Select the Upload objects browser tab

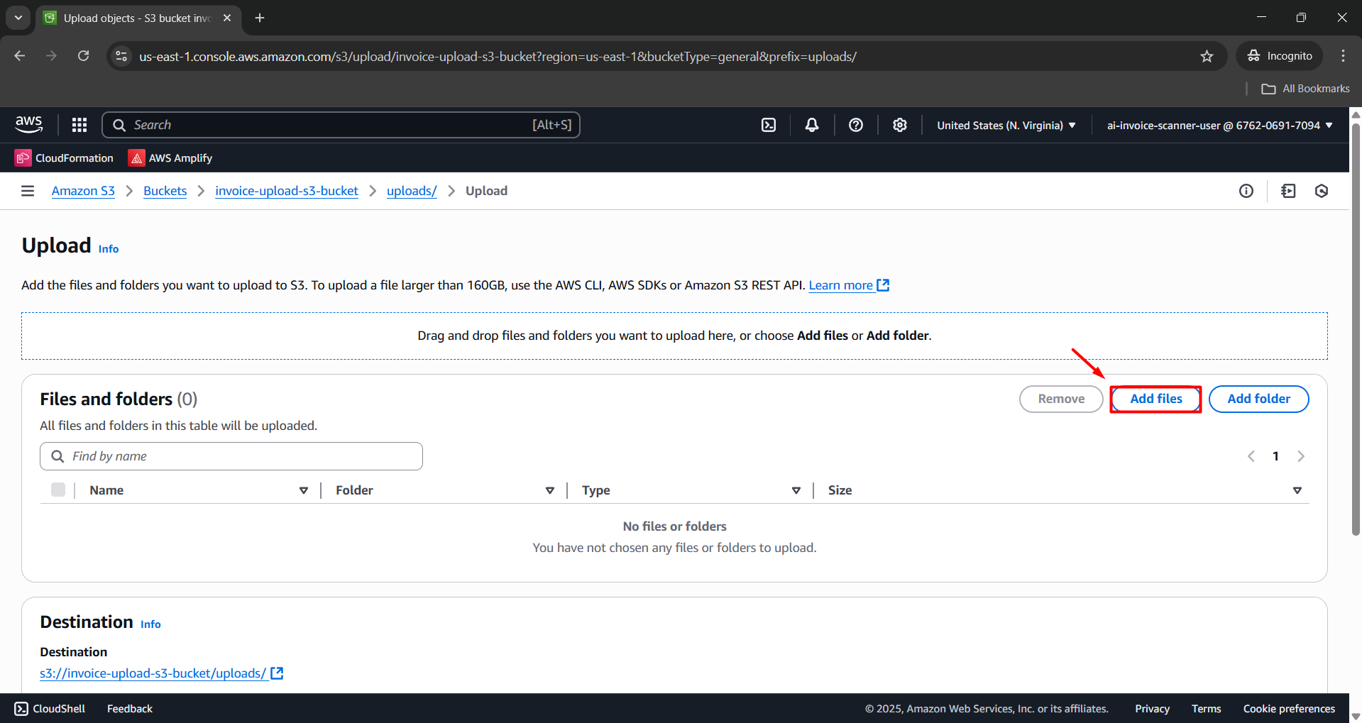pyautogui.click(x=128, y=18)
